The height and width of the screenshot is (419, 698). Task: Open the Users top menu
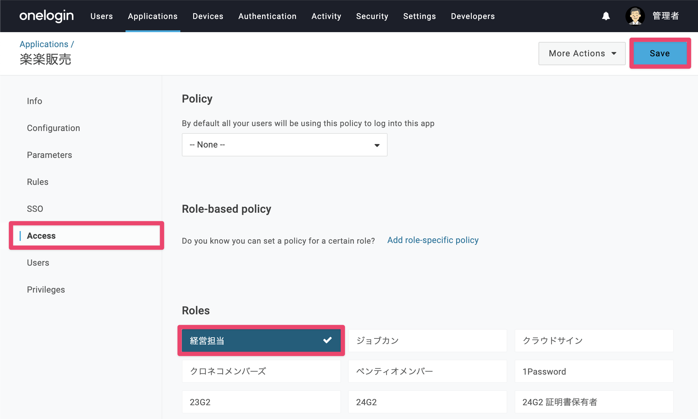(x=102, y=16)
